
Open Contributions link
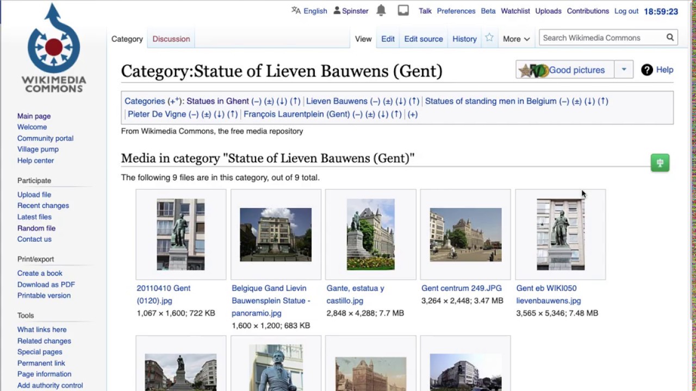click(588, 11)
